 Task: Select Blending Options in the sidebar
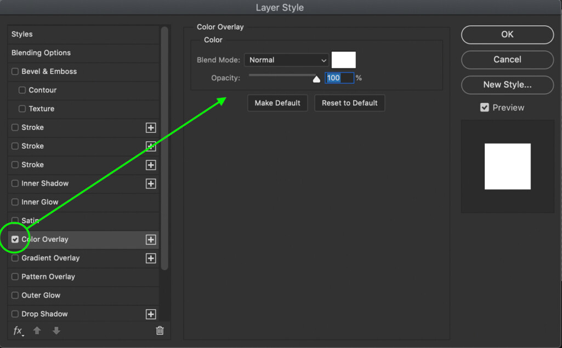[x=41, y=53]
